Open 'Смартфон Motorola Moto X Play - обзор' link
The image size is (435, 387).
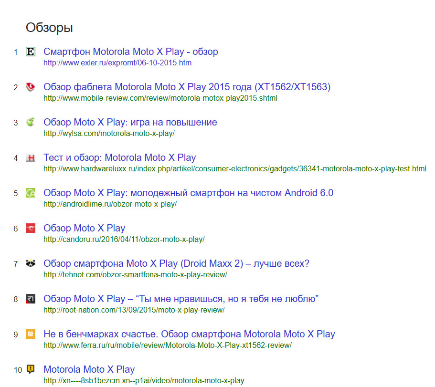click(130, 52)
